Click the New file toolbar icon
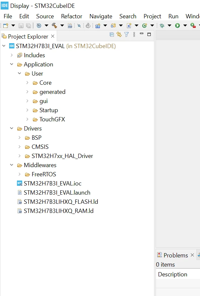The width and height of the screenshot is (200, 296). 6,26
